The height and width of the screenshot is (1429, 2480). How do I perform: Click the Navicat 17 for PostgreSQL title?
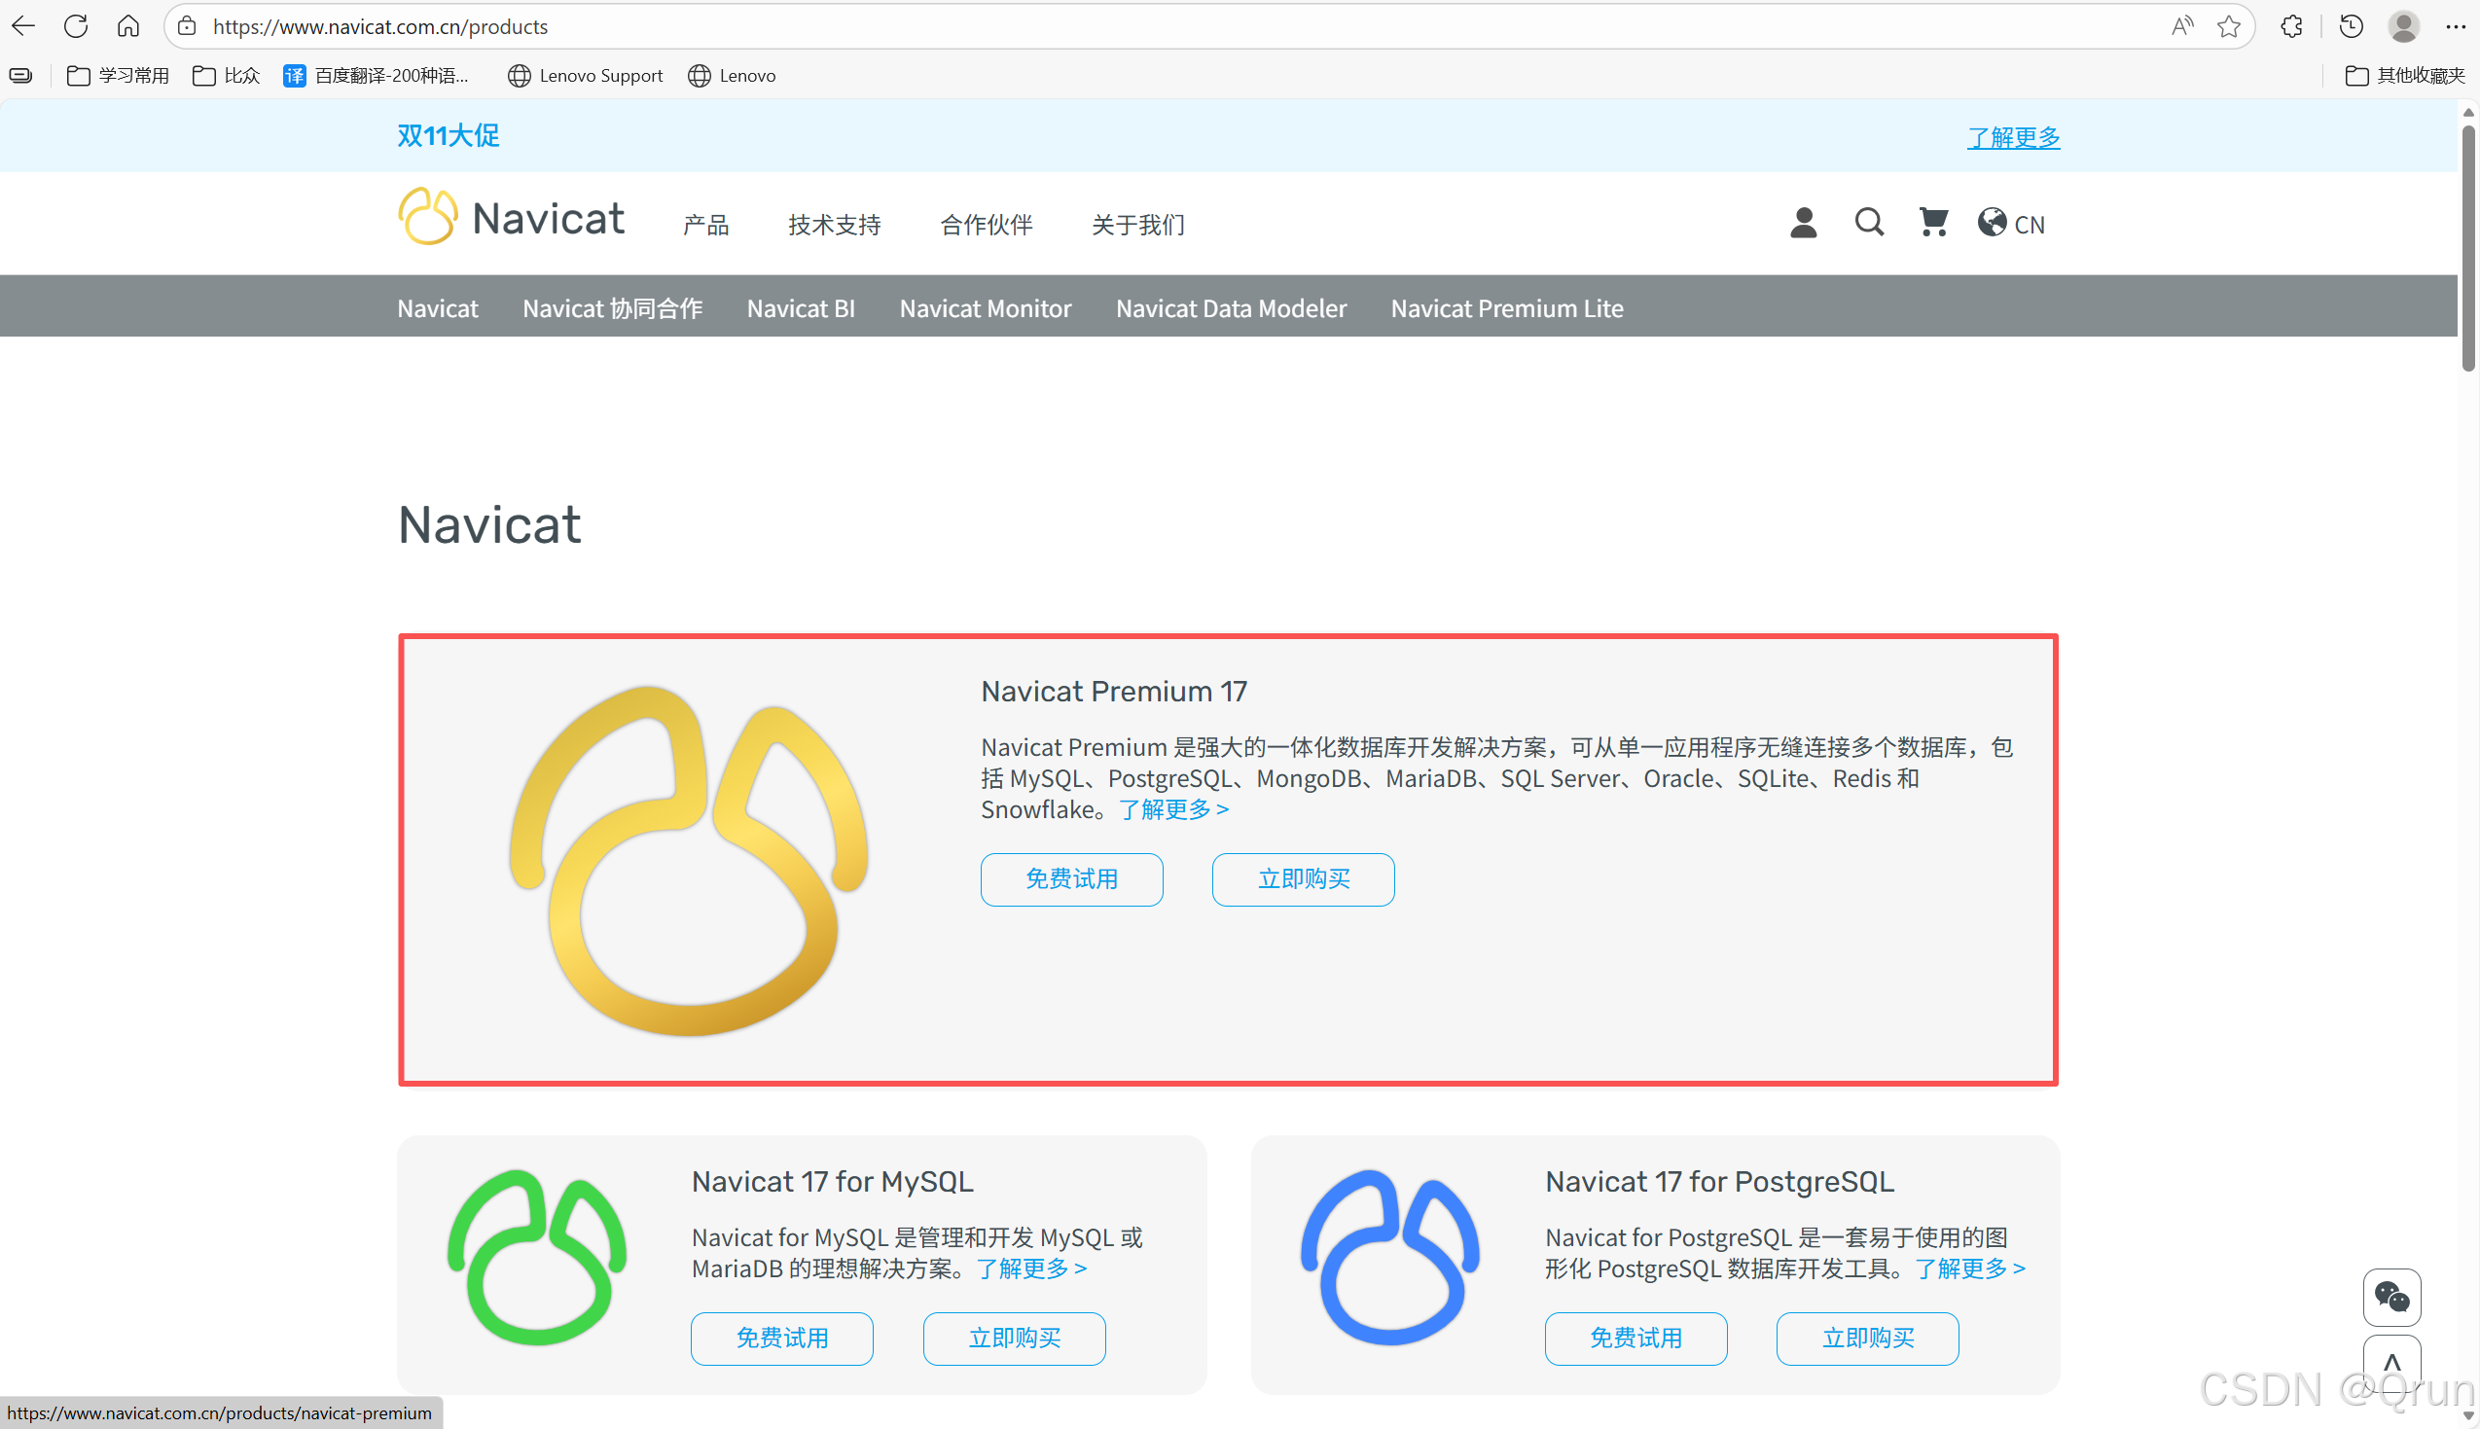1719,1182
